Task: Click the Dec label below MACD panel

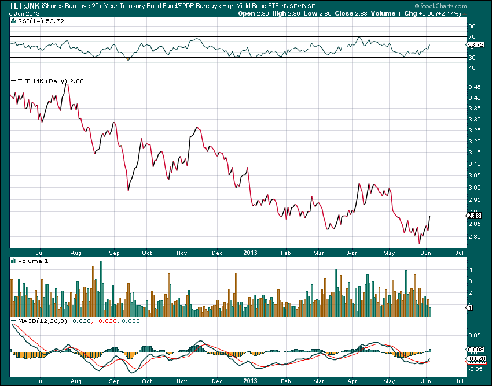Action: point(217,381)
